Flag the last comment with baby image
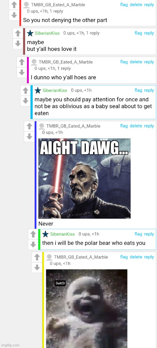 [124, 257]
